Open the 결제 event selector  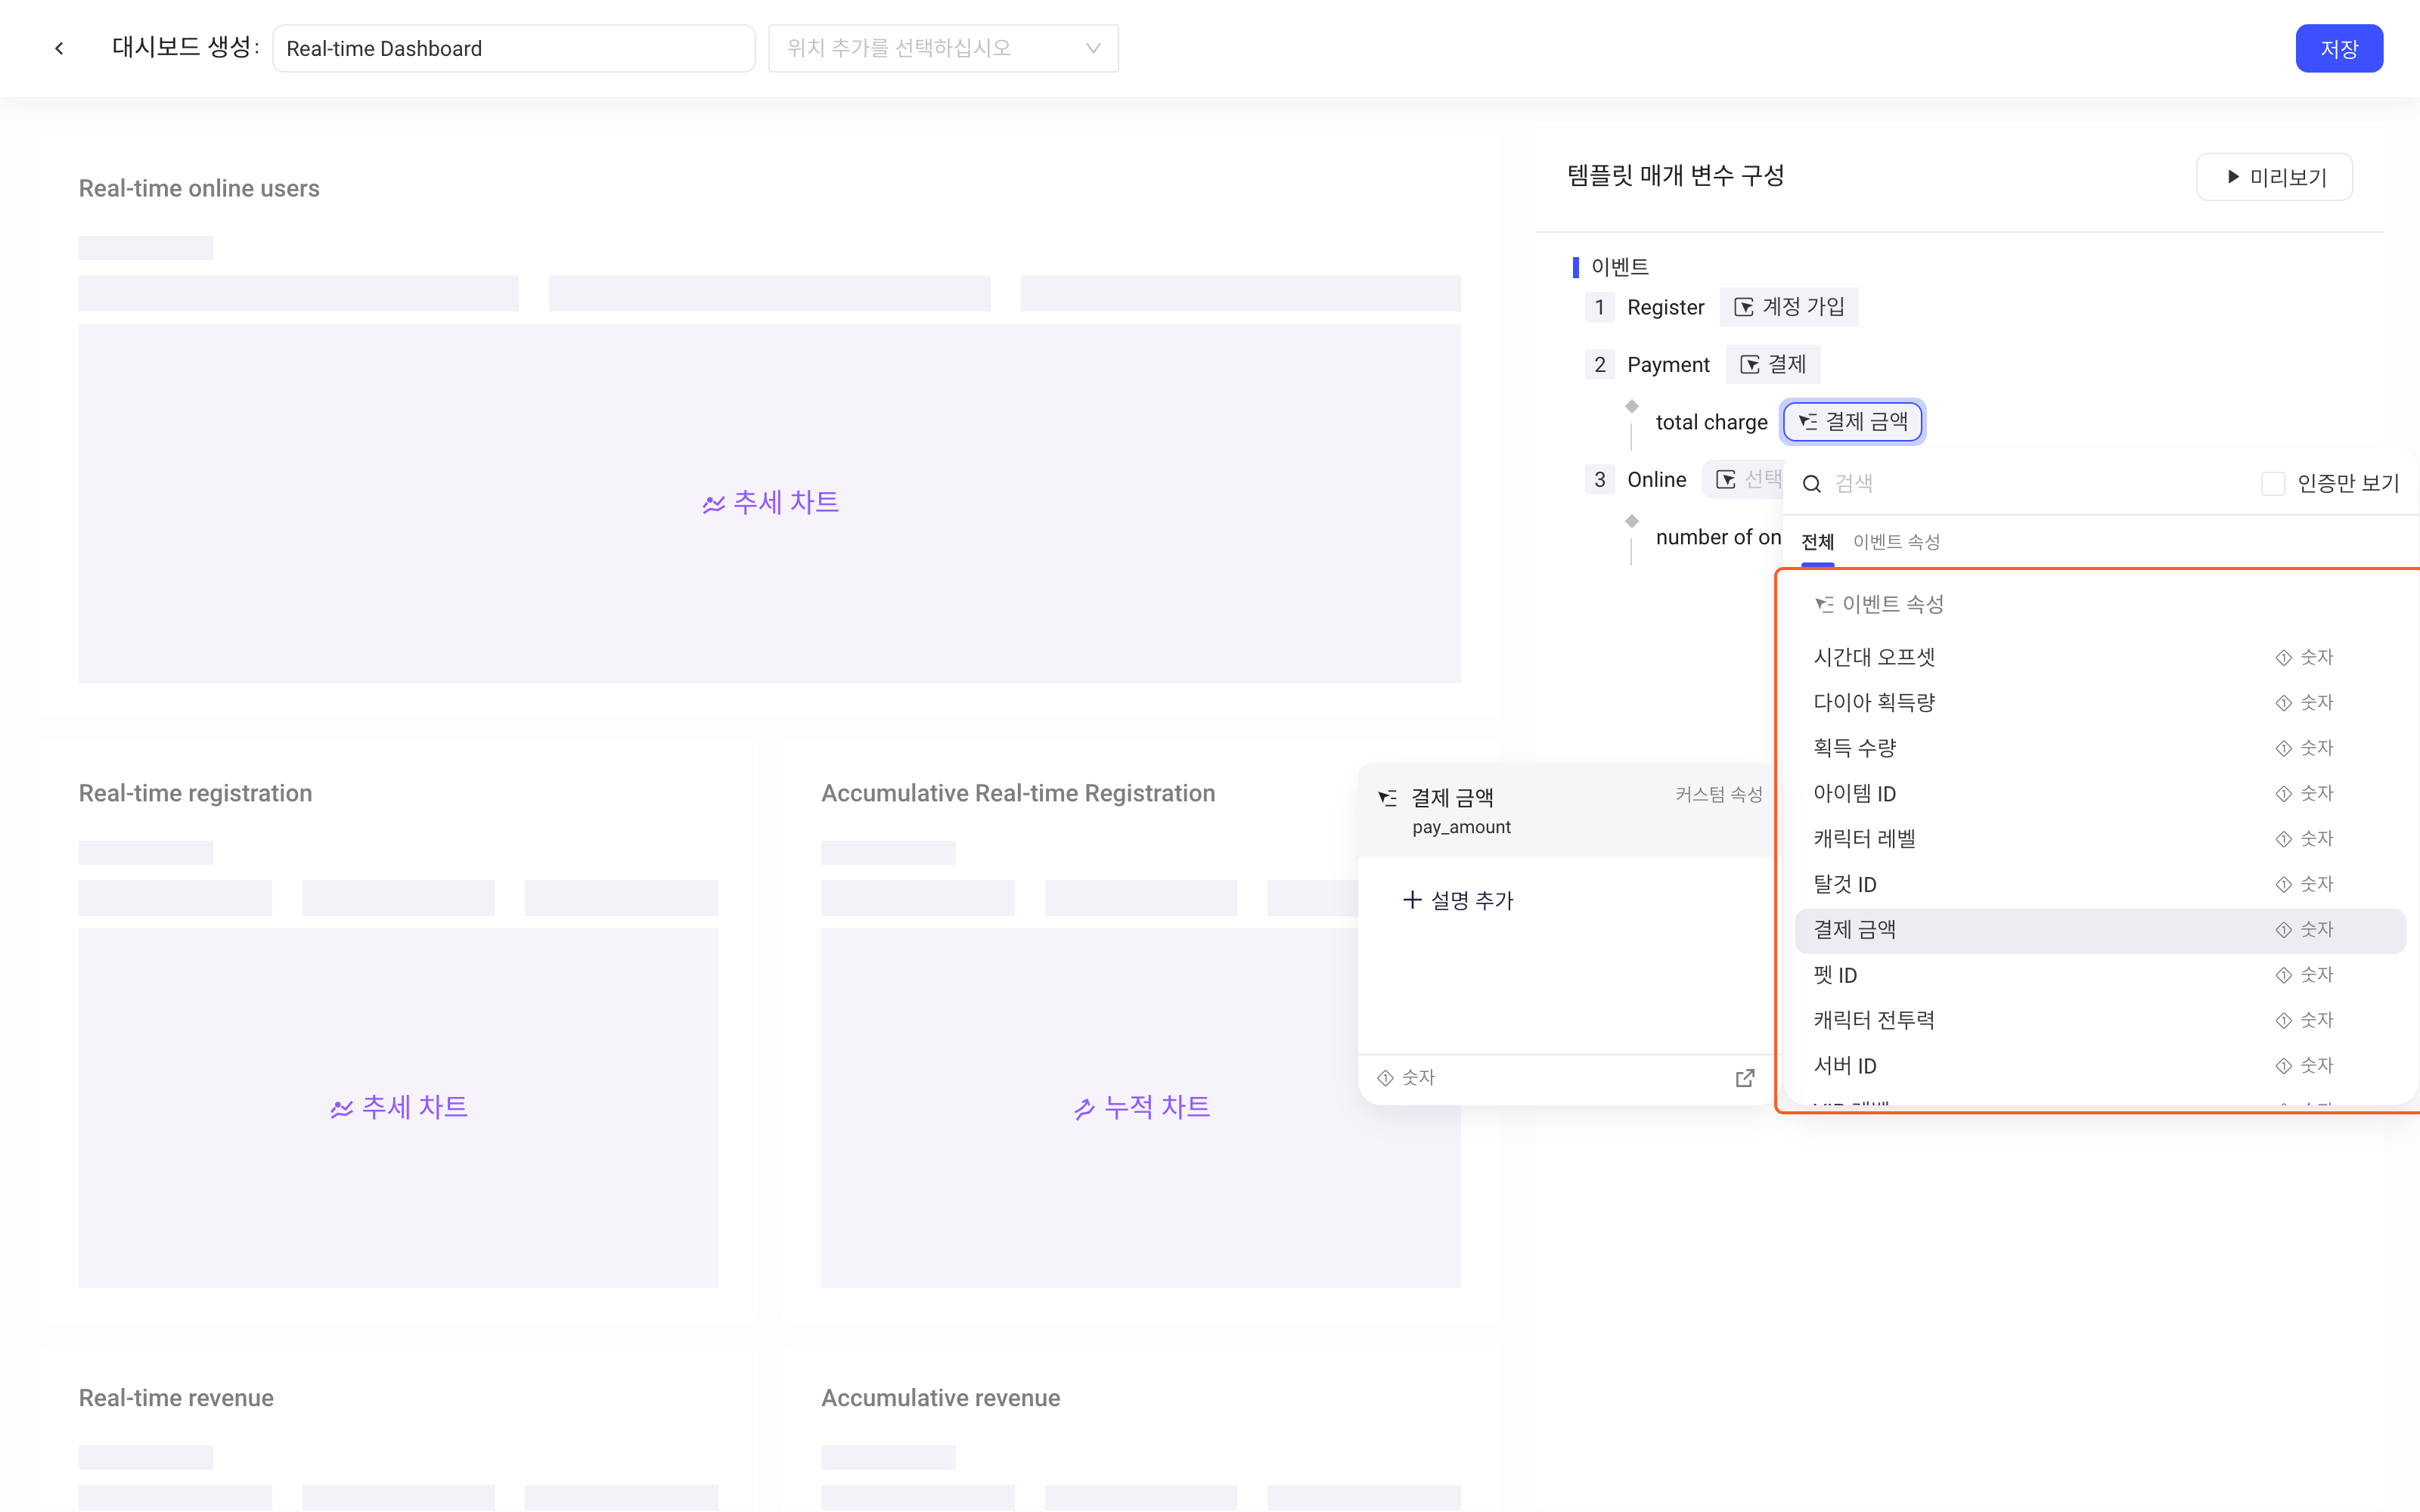click(1773, 365)
